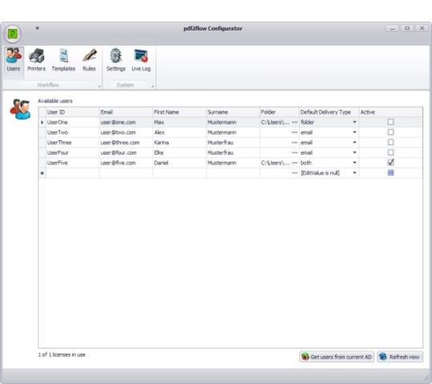Sort by Default Delivery Type header
432x384 pixels.
click(329, 112)
